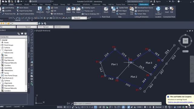Insert a Connection Point
Image resolution: width=194 pixels, height=109 pixels.
(x=167, y=10)
